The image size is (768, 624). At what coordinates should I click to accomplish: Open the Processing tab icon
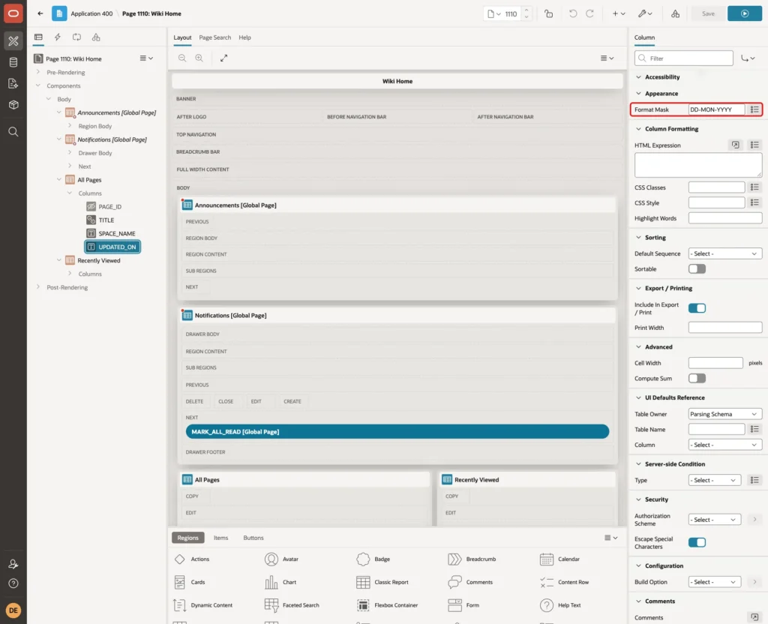point(77,37)
